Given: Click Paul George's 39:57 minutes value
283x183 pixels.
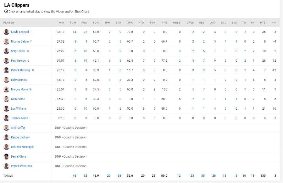Looking at the screenshot, I should pyautogui.click(x=60, y=61).
